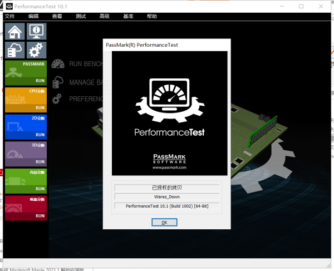
Task: Select the PerformanceTest 10.1 (Build 1002) version field
Action: point(167,206)
